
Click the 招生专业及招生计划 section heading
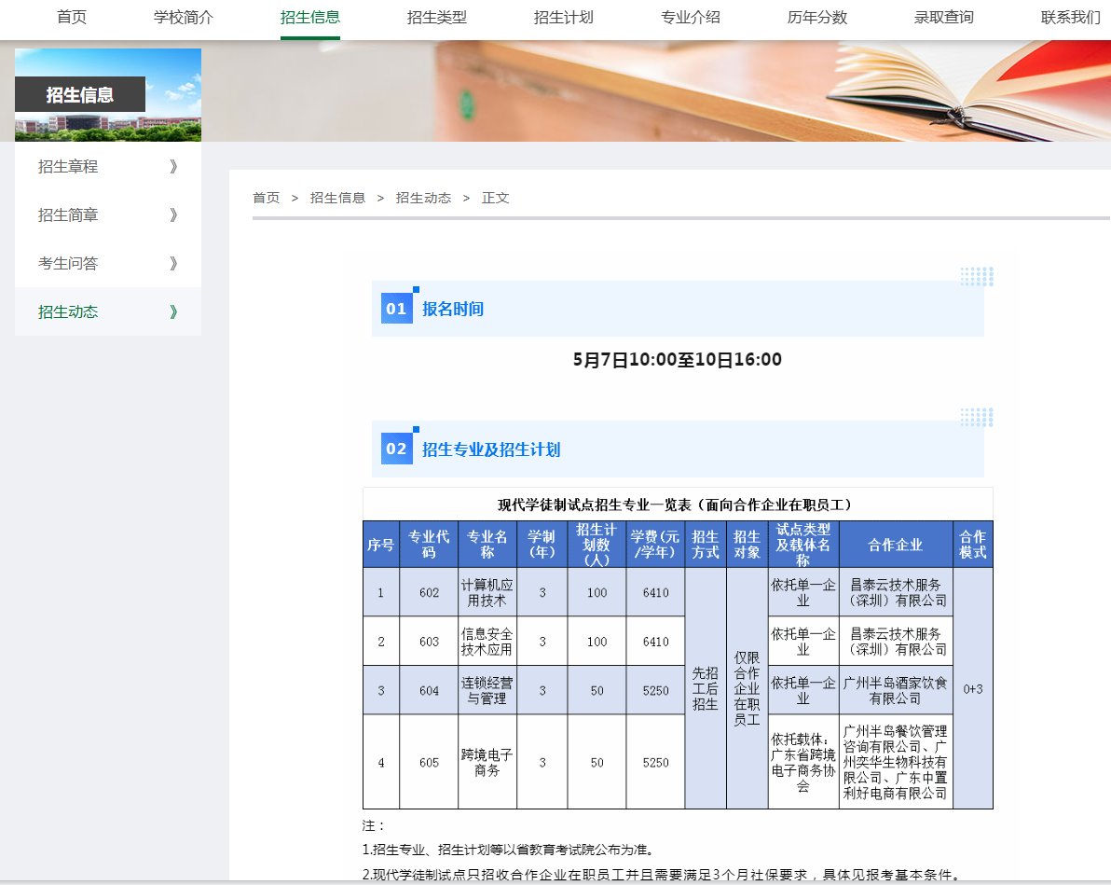point(492,449)
